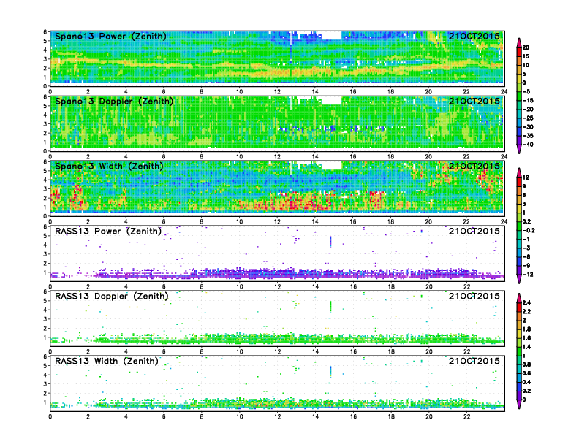This screenshot has width=579, height=447.
Task: Click the 21OCT2015 date in Spano13 Power panel
Action: pyautogui.click(x=474, y=36)
